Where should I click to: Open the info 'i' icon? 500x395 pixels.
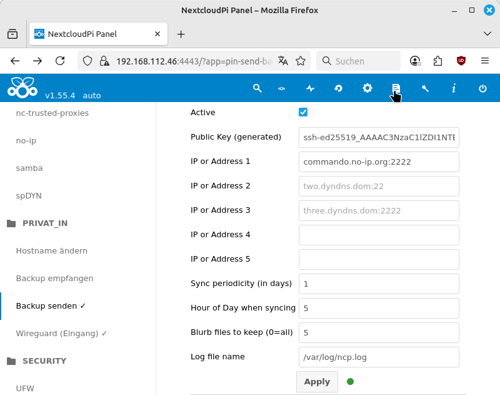[454, 88]
